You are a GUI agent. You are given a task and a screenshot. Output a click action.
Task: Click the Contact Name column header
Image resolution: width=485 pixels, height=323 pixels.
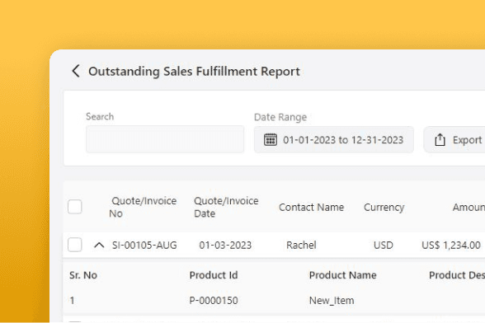311,207
